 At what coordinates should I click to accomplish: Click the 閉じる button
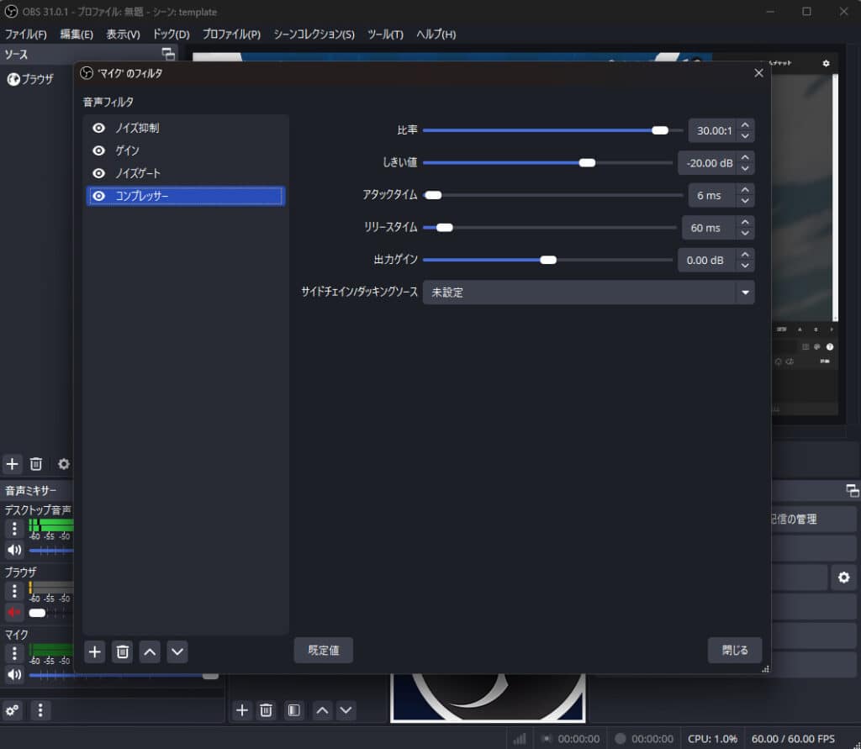point(734,650)
